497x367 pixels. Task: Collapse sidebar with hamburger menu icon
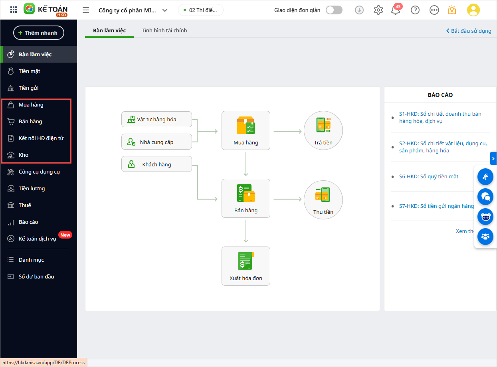[x=86, y=10]
